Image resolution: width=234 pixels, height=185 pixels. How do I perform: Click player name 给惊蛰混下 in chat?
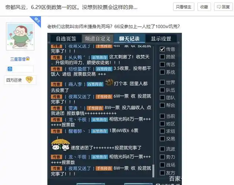pos(80,69)
